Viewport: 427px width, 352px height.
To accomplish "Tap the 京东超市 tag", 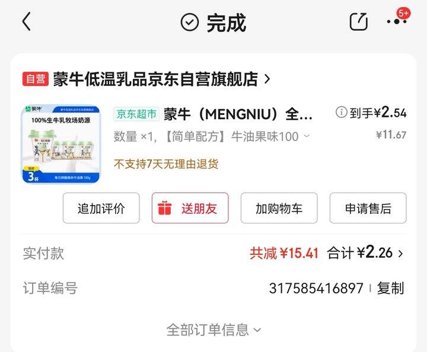I will click(x=136, y=114).
